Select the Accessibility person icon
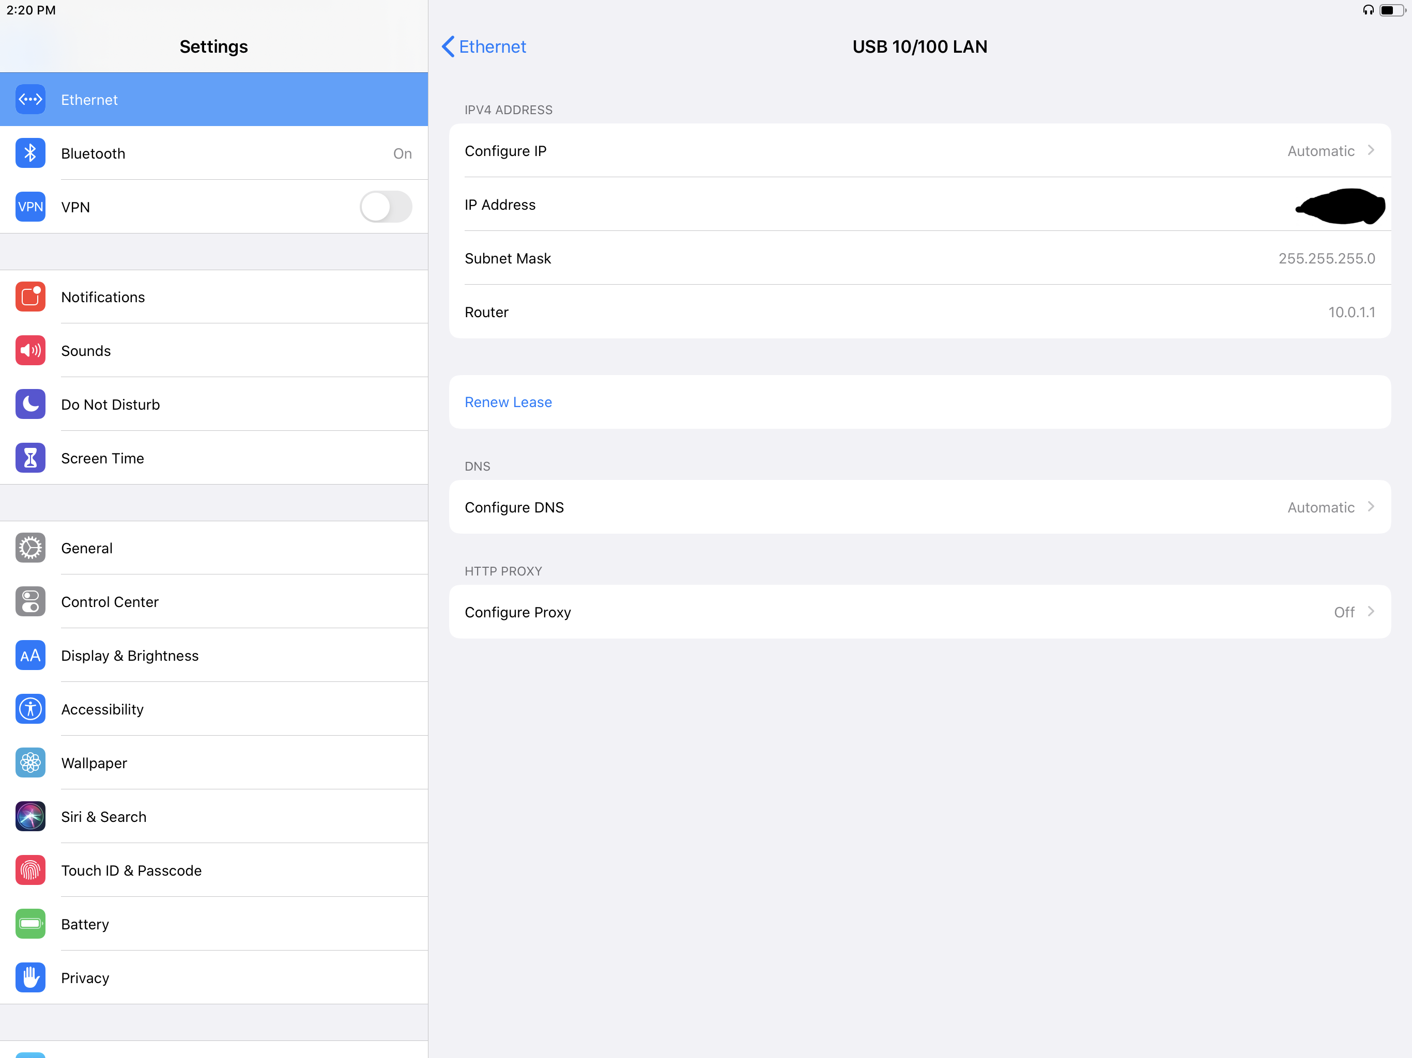This screenshot has width=1412, height=1058. click(30, 708)
